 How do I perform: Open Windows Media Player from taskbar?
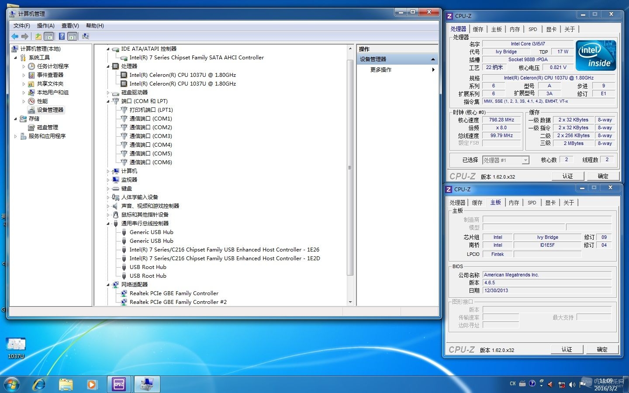click(92, 384)
